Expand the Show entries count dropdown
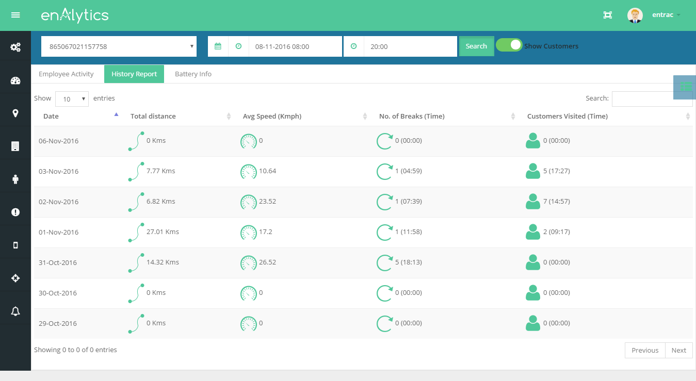The width and height of the screenshot is (696, 381). point(72,99)
